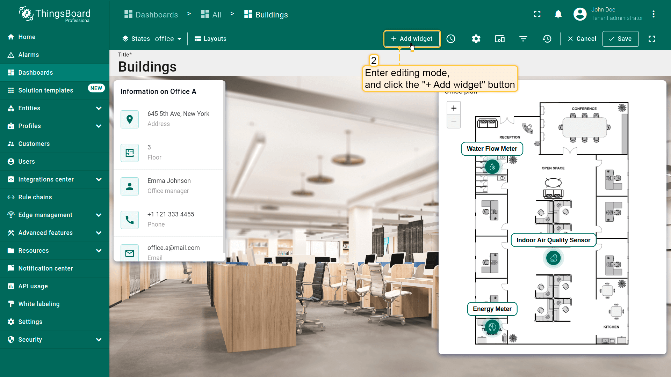Open Solution templates menu item
Screen dimensions: 671x377
[45, 90]
